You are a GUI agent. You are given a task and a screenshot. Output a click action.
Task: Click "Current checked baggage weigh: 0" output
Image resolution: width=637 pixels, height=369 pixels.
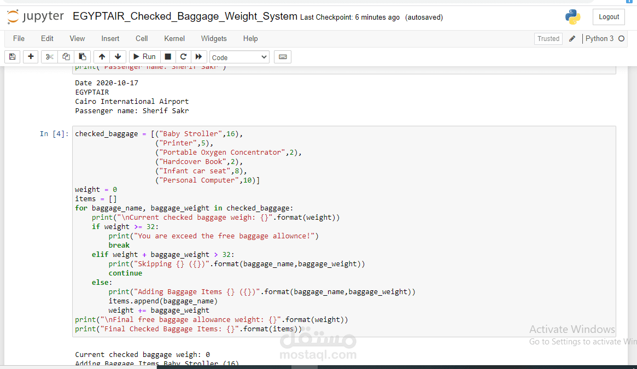(142, 354)
